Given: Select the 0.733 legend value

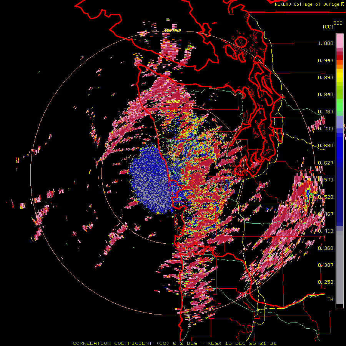Looking at the screenshot, I should point(326,129).
